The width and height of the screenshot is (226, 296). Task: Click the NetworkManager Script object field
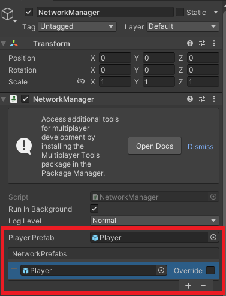(x=149, y=197)
